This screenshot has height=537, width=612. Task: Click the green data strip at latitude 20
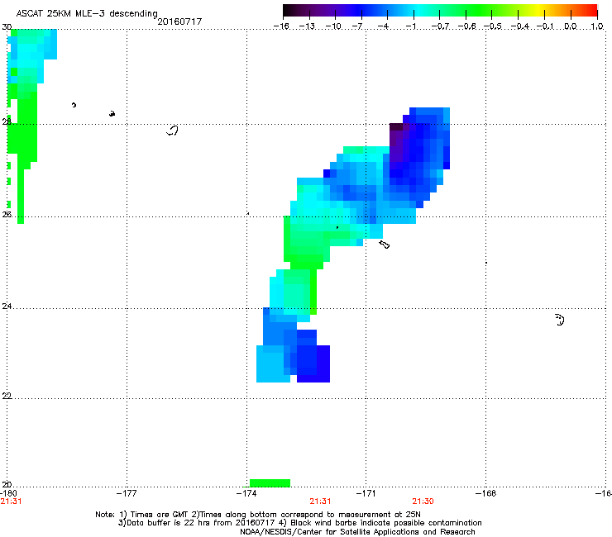(x=270, y=482)
